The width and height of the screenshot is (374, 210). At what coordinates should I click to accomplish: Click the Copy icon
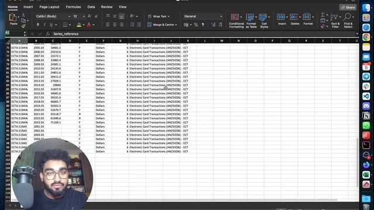(23, 20)
